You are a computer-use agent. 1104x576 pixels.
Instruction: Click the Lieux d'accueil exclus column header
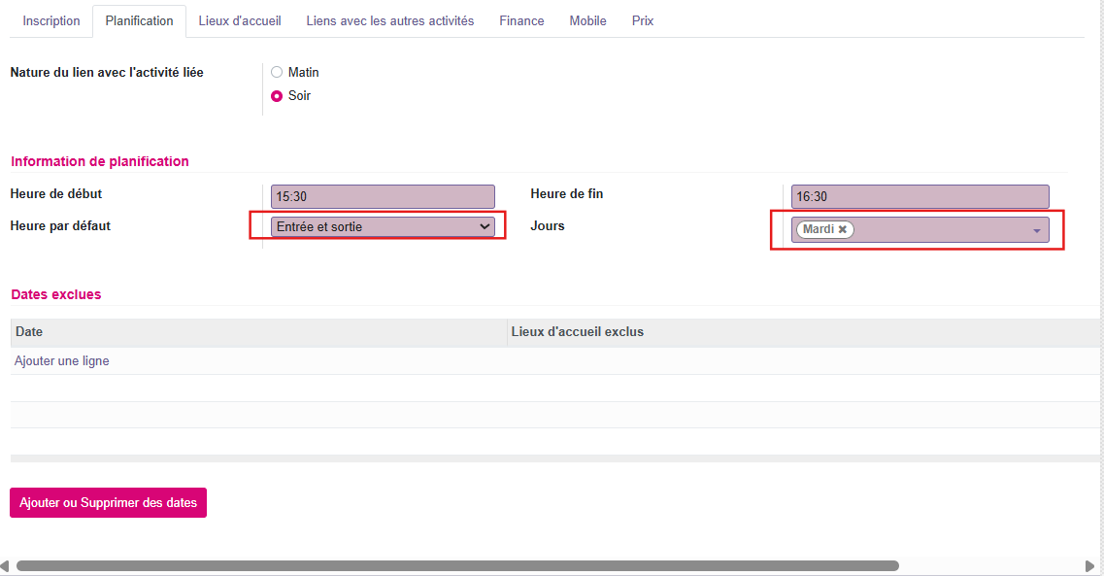[x=578, y=332]
